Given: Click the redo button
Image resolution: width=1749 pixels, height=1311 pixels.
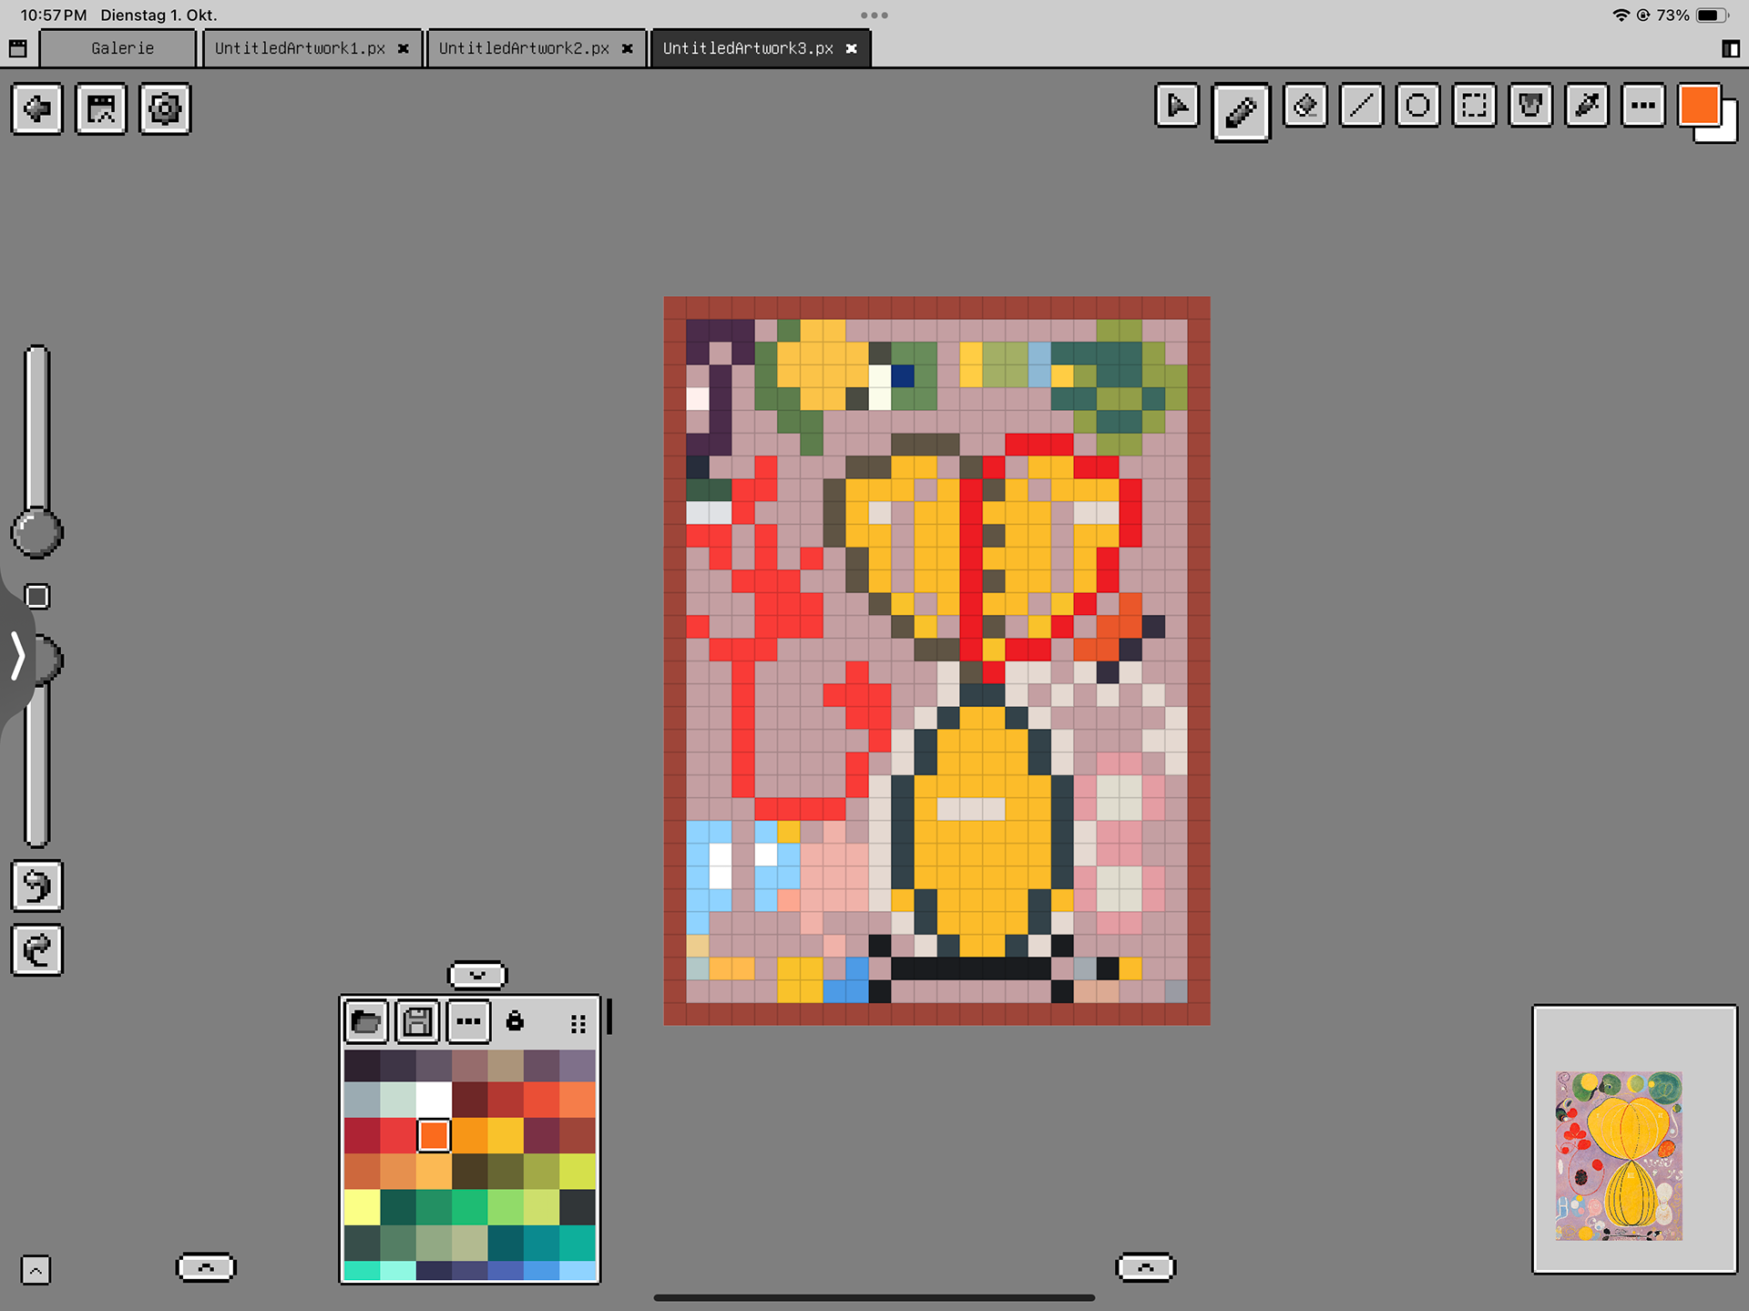Looking at the screenshot, I should point(36,950).
